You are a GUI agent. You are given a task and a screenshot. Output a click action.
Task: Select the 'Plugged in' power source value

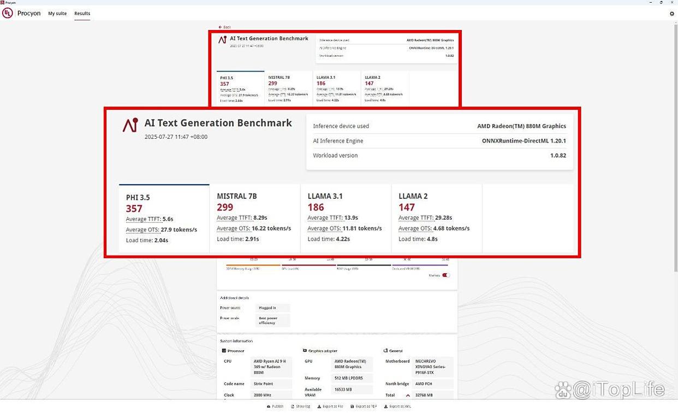click(273, 308)
